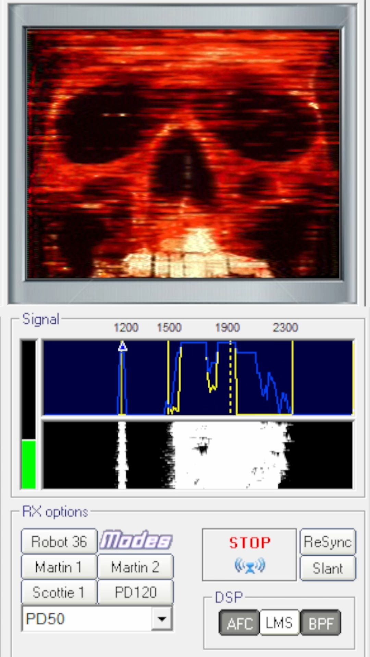The height and width of the screenshot is (657, 370).
Task: Click the Modes logo icon
Action: click(136, 541)
